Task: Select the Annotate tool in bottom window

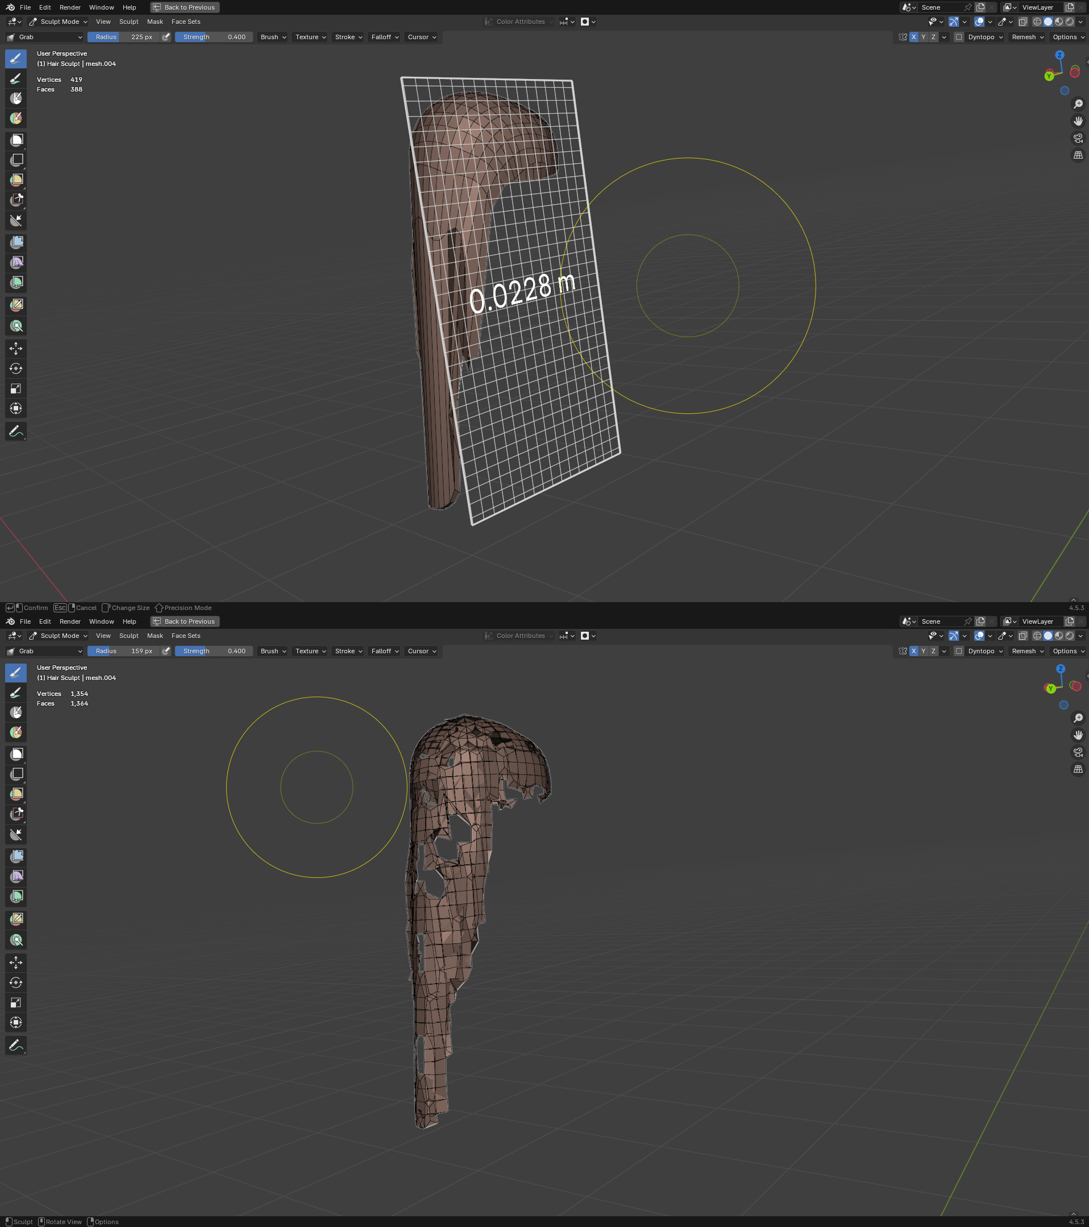Action: pyautogui.click(x=16, y=1045)
